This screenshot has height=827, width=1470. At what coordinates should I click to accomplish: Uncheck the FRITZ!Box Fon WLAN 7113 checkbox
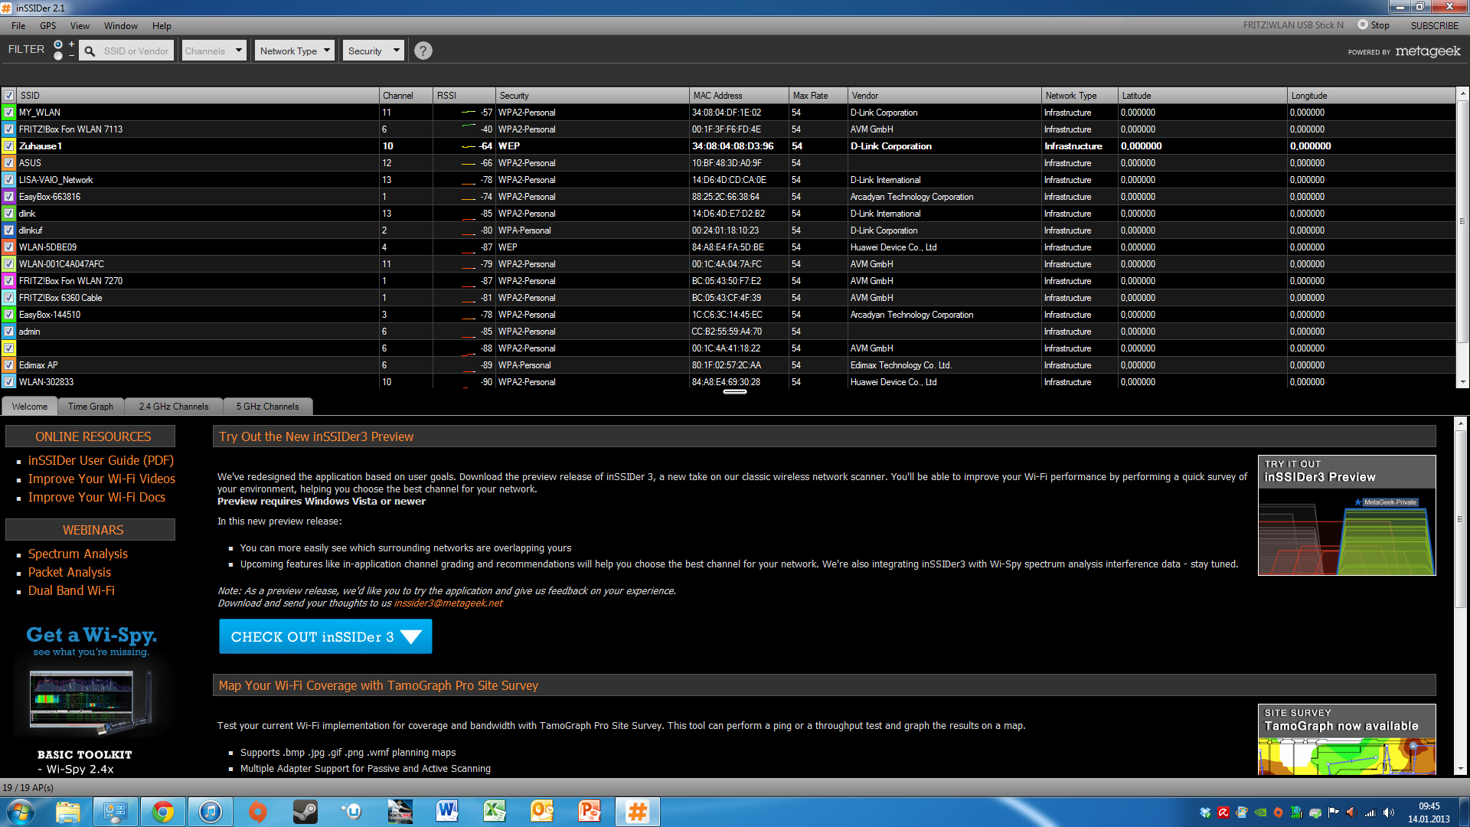(8, 129)
